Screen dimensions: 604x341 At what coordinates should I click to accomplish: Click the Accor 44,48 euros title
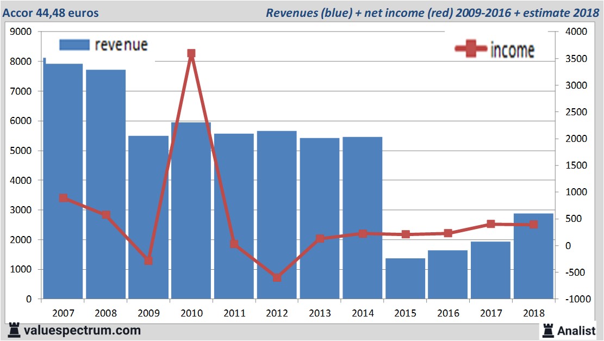click(52, 13)
